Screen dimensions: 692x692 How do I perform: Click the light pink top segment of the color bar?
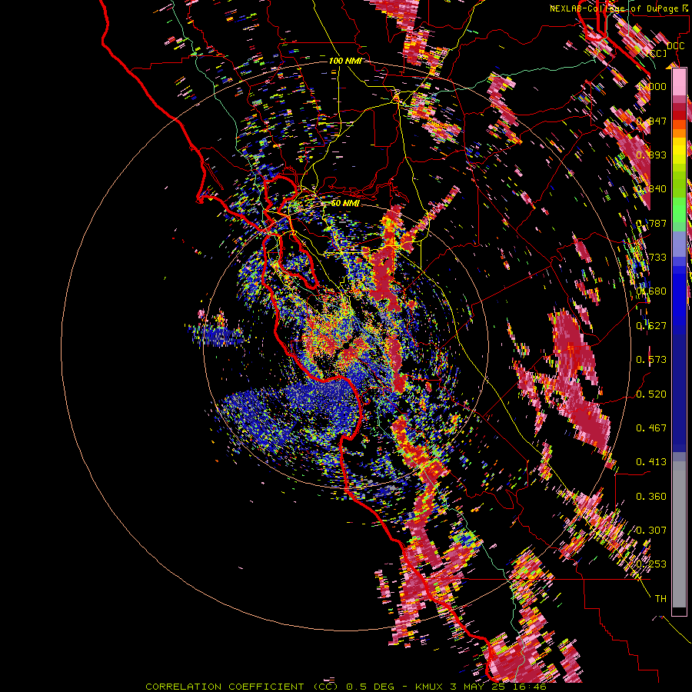(x=679, y=82)
